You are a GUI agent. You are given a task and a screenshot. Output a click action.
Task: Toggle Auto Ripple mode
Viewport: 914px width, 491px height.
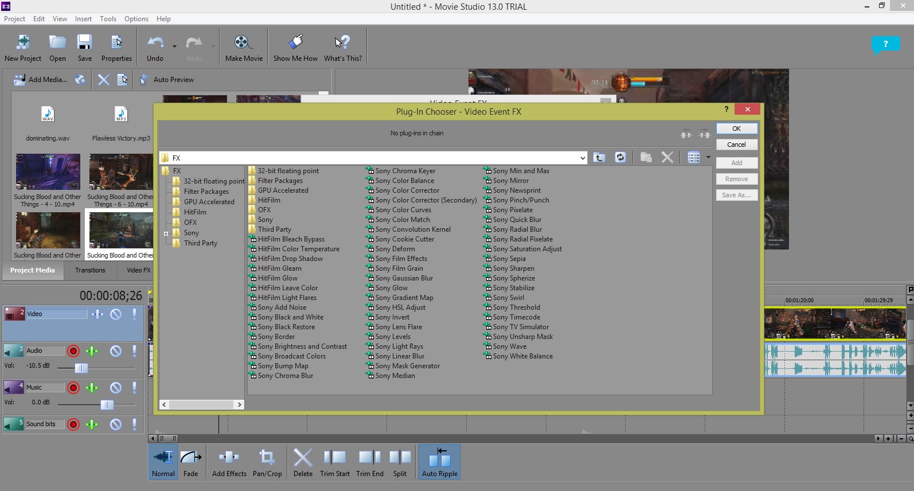click(x=440, y=462)
